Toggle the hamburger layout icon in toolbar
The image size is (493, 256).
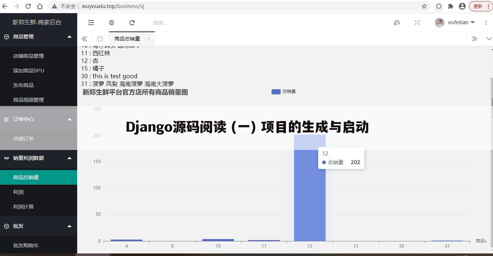click(x=91, y=22)
